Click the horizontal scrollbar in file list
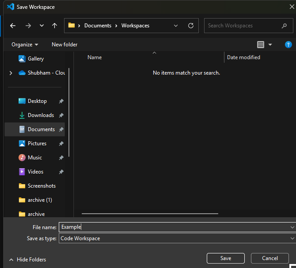Viewport: 296px width, 268px height. coord(150,214)
